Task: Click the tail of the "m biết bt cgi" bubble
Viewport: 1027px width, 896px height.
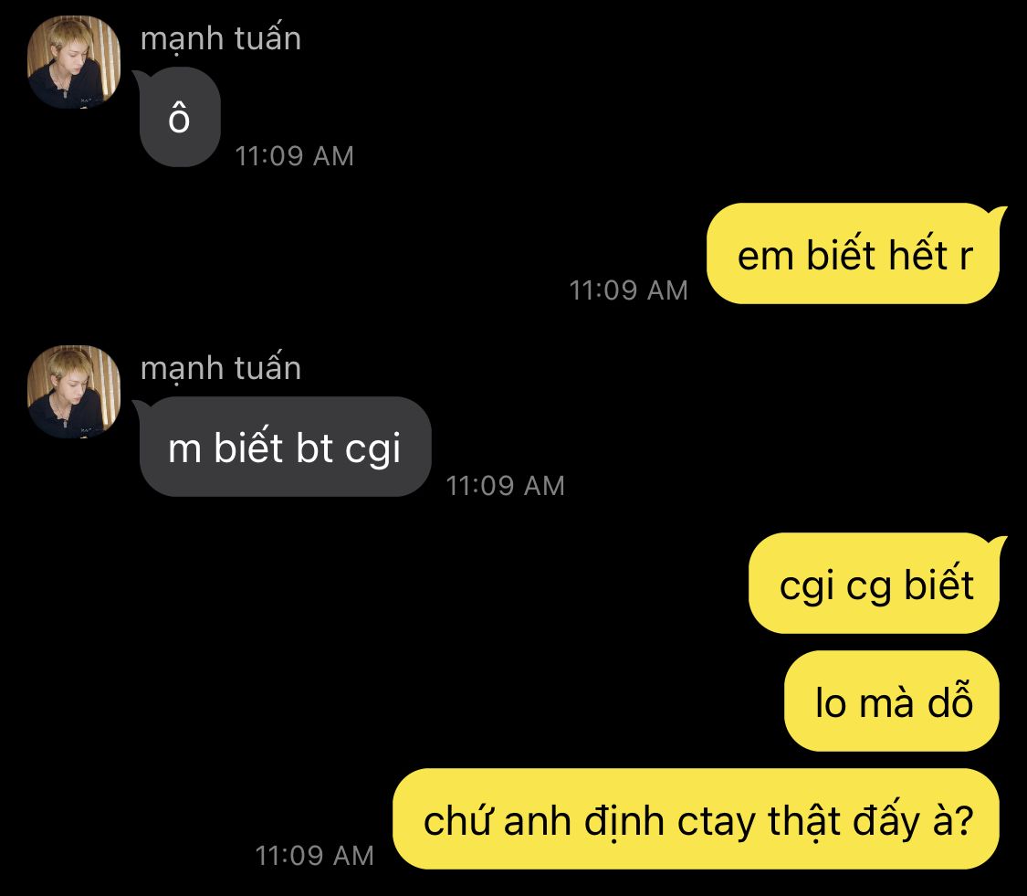Action: pos(140,407)
